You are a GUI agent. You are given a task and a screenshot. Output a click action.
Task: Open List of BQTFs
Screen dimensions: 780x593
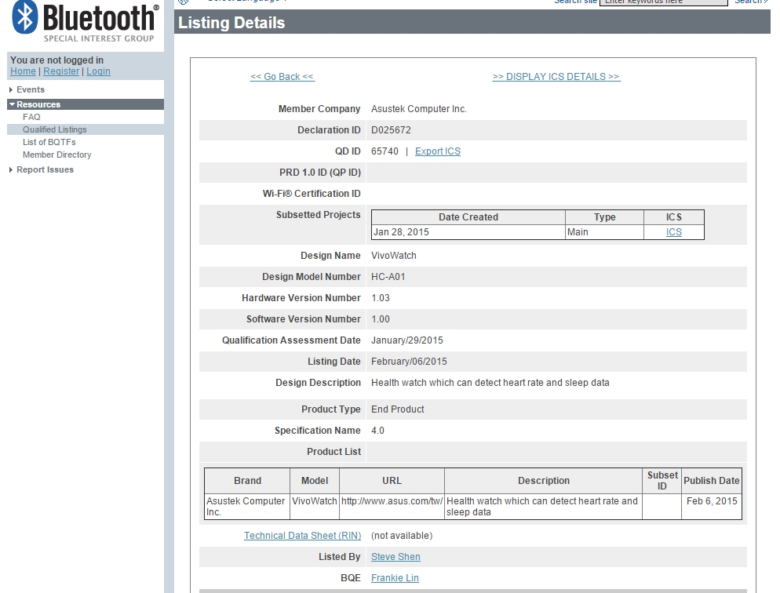(49, 143)
